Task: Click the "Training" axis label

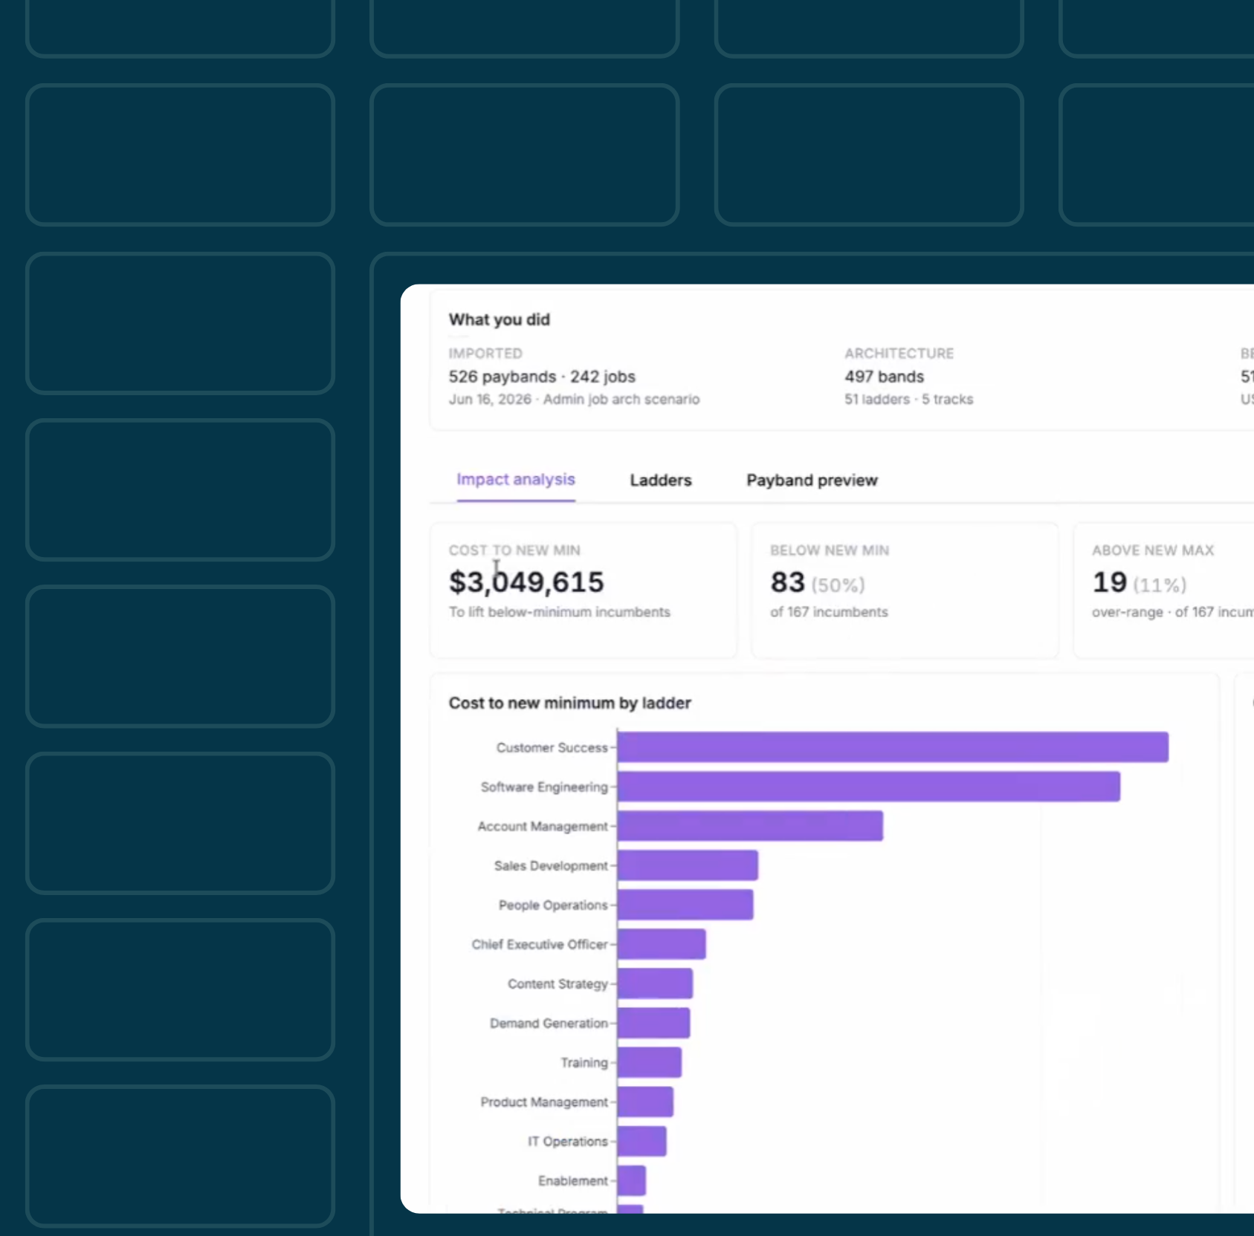Action: point(584,1063)
